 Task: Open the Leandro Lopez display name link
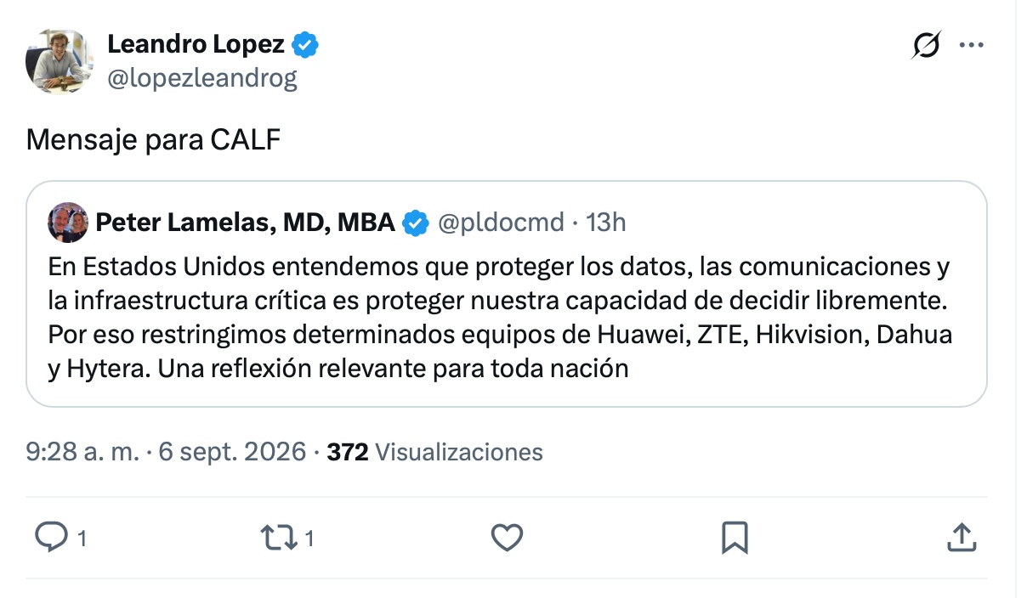pyautogui.click(x=196, y=44)
